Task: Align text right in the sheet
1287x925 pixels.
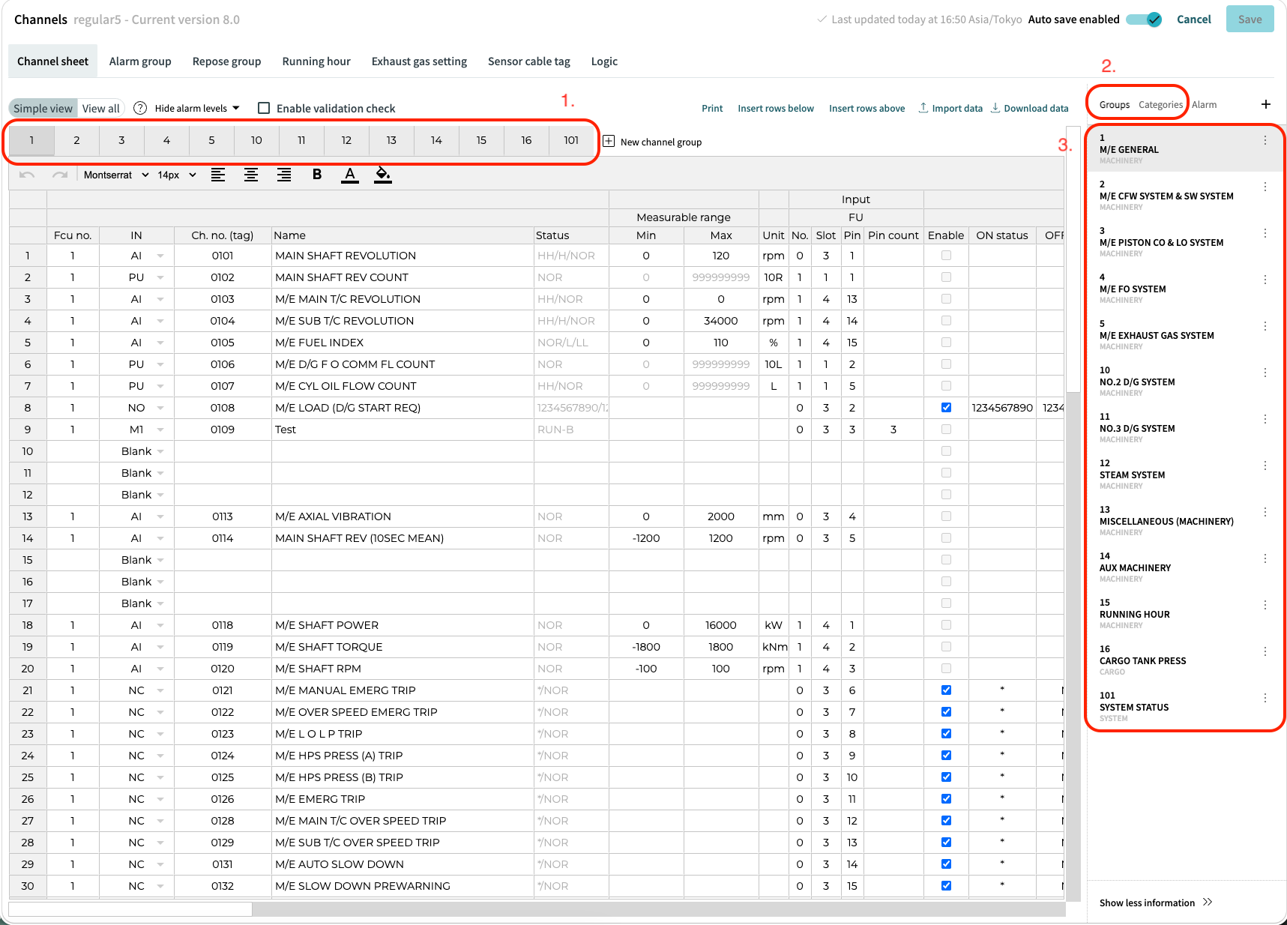Action: 284,175
